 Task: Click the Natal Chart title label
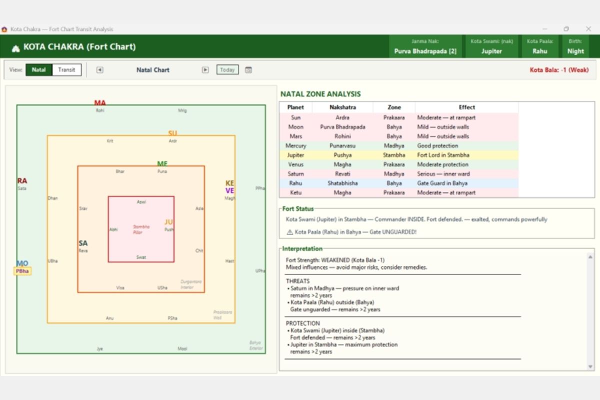point(153,70)
